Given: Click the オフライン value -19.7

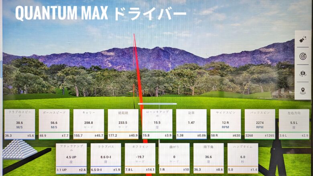Looking at the screenshot, I should click(x=140, y=157).
